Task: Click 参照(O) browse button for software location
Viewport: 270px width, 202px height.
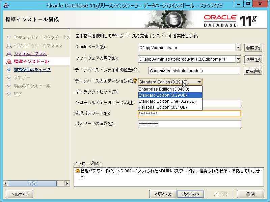Action: pos(253,60)
